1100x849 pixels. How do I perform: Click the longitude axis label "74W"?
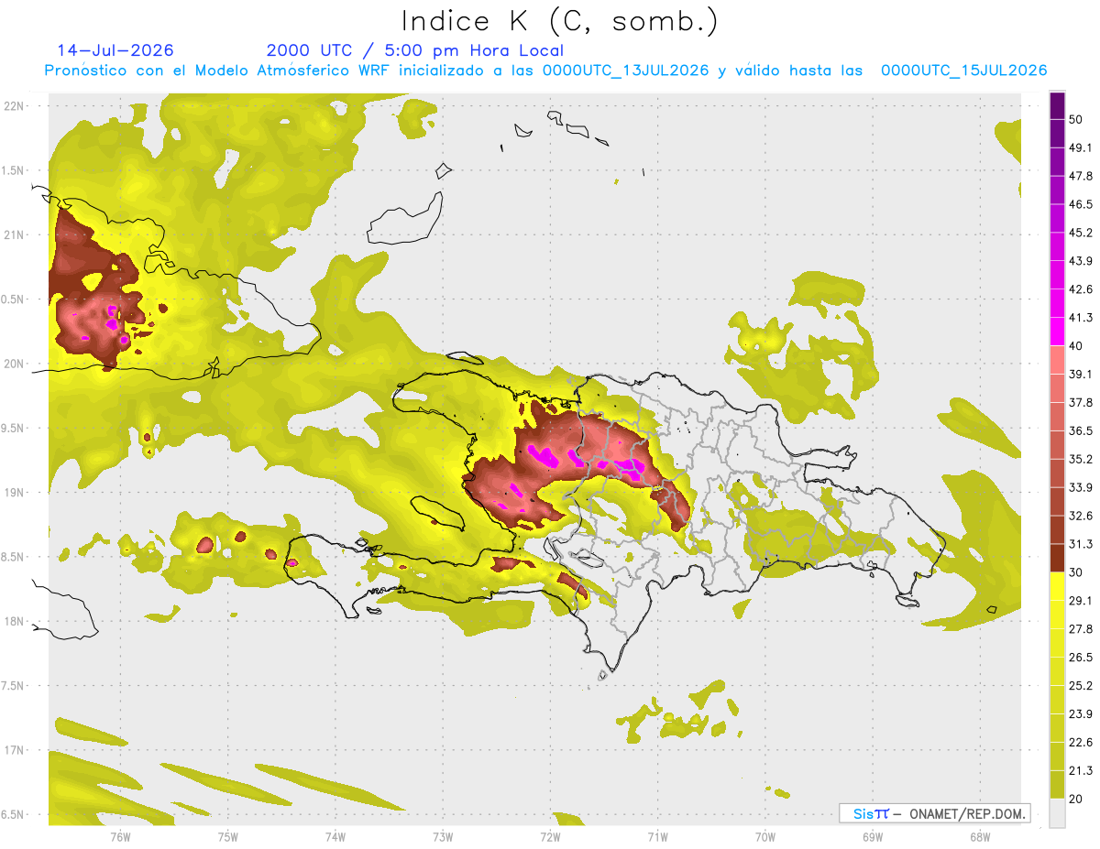coord(335,837)
